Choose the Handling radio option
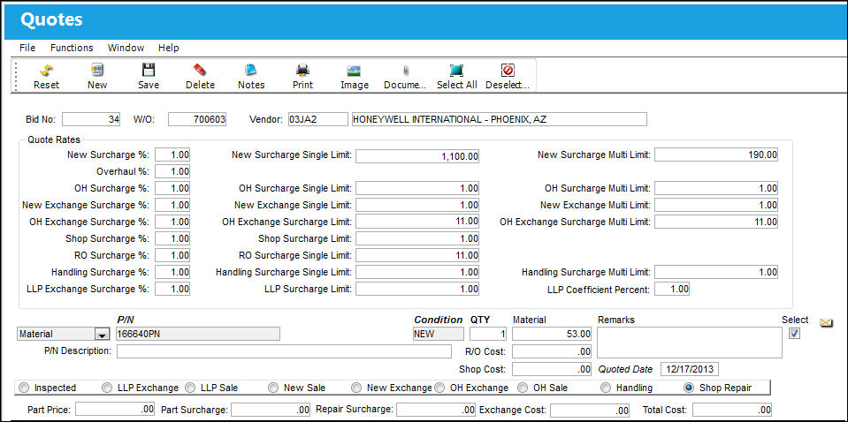Viewport: 848px width, 422px height. pyautogui.click(x=606, y=388)
